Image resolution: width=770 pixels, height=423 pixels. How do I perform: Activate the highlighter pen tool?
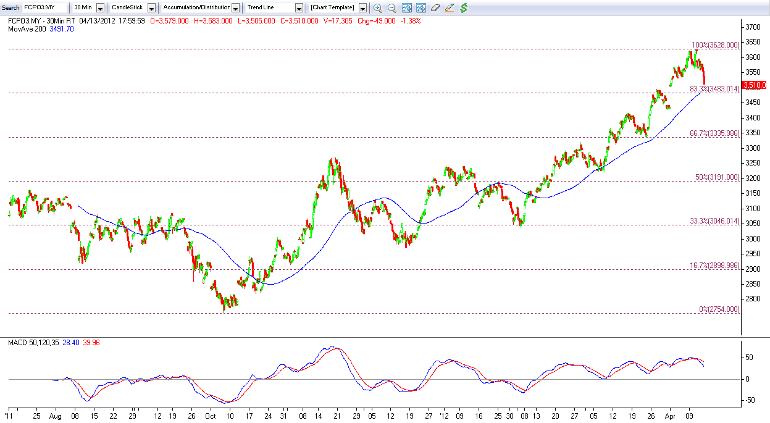click(449, 8)
